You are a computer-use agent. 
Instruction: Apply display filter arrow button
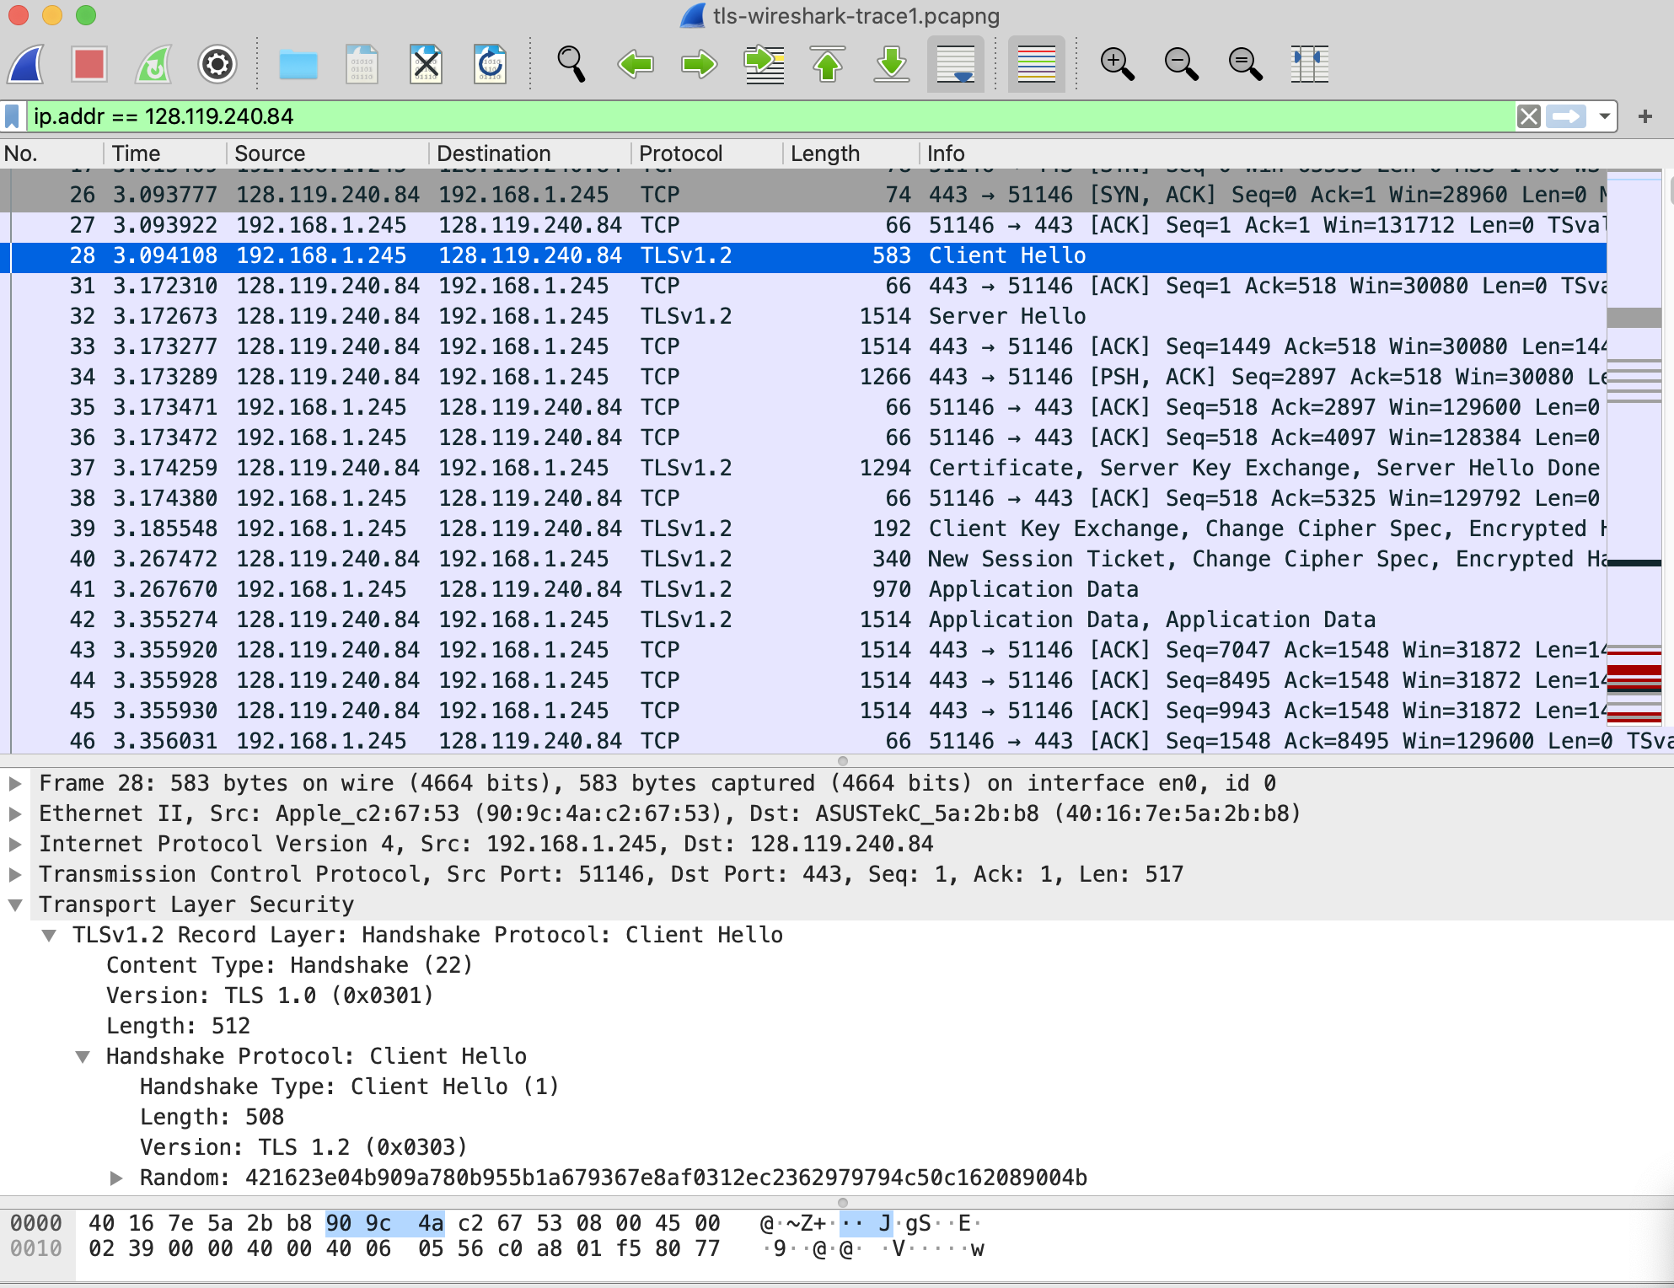point(1567,116)
